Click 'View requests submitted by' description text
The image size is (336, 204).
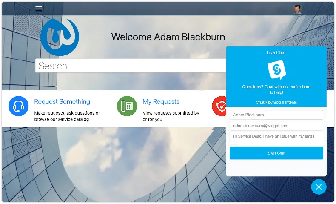pyautogui.click(x=171, y=116)
